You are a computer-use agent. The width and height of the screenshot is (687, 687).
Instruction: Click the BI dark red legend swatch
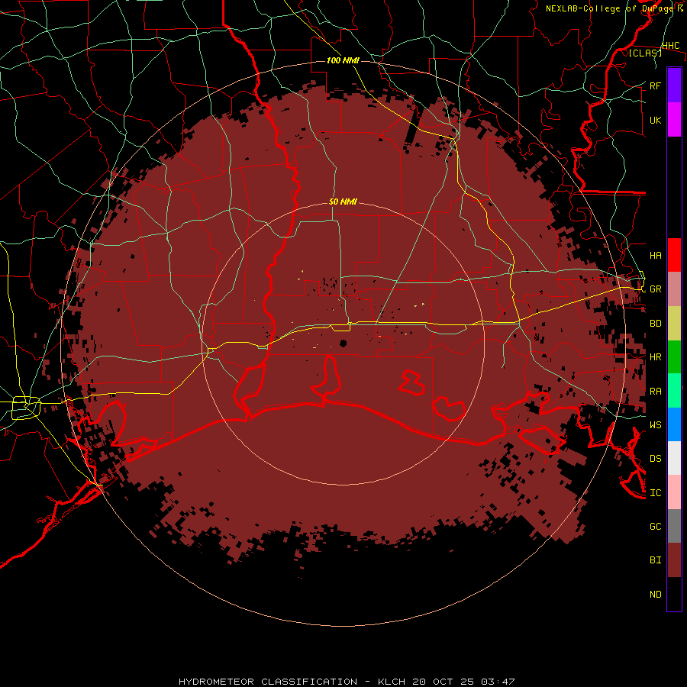point(674,560)
